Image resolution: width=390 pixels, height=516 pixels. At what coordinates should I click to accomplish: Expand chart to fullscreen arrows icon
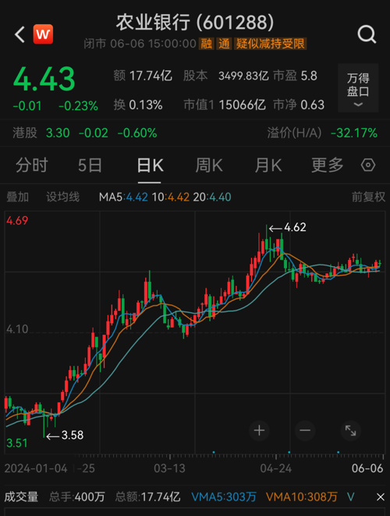pyautogui.click(x=350, y=430)
